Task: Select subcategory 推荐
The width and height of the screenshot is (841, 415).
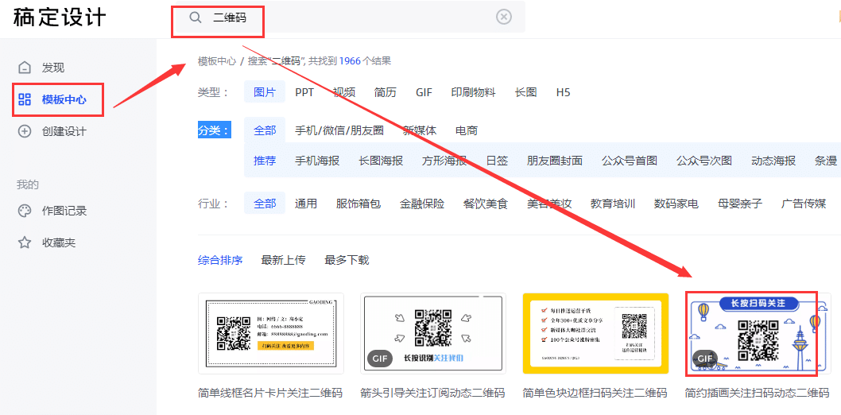Action: [265, 161]
